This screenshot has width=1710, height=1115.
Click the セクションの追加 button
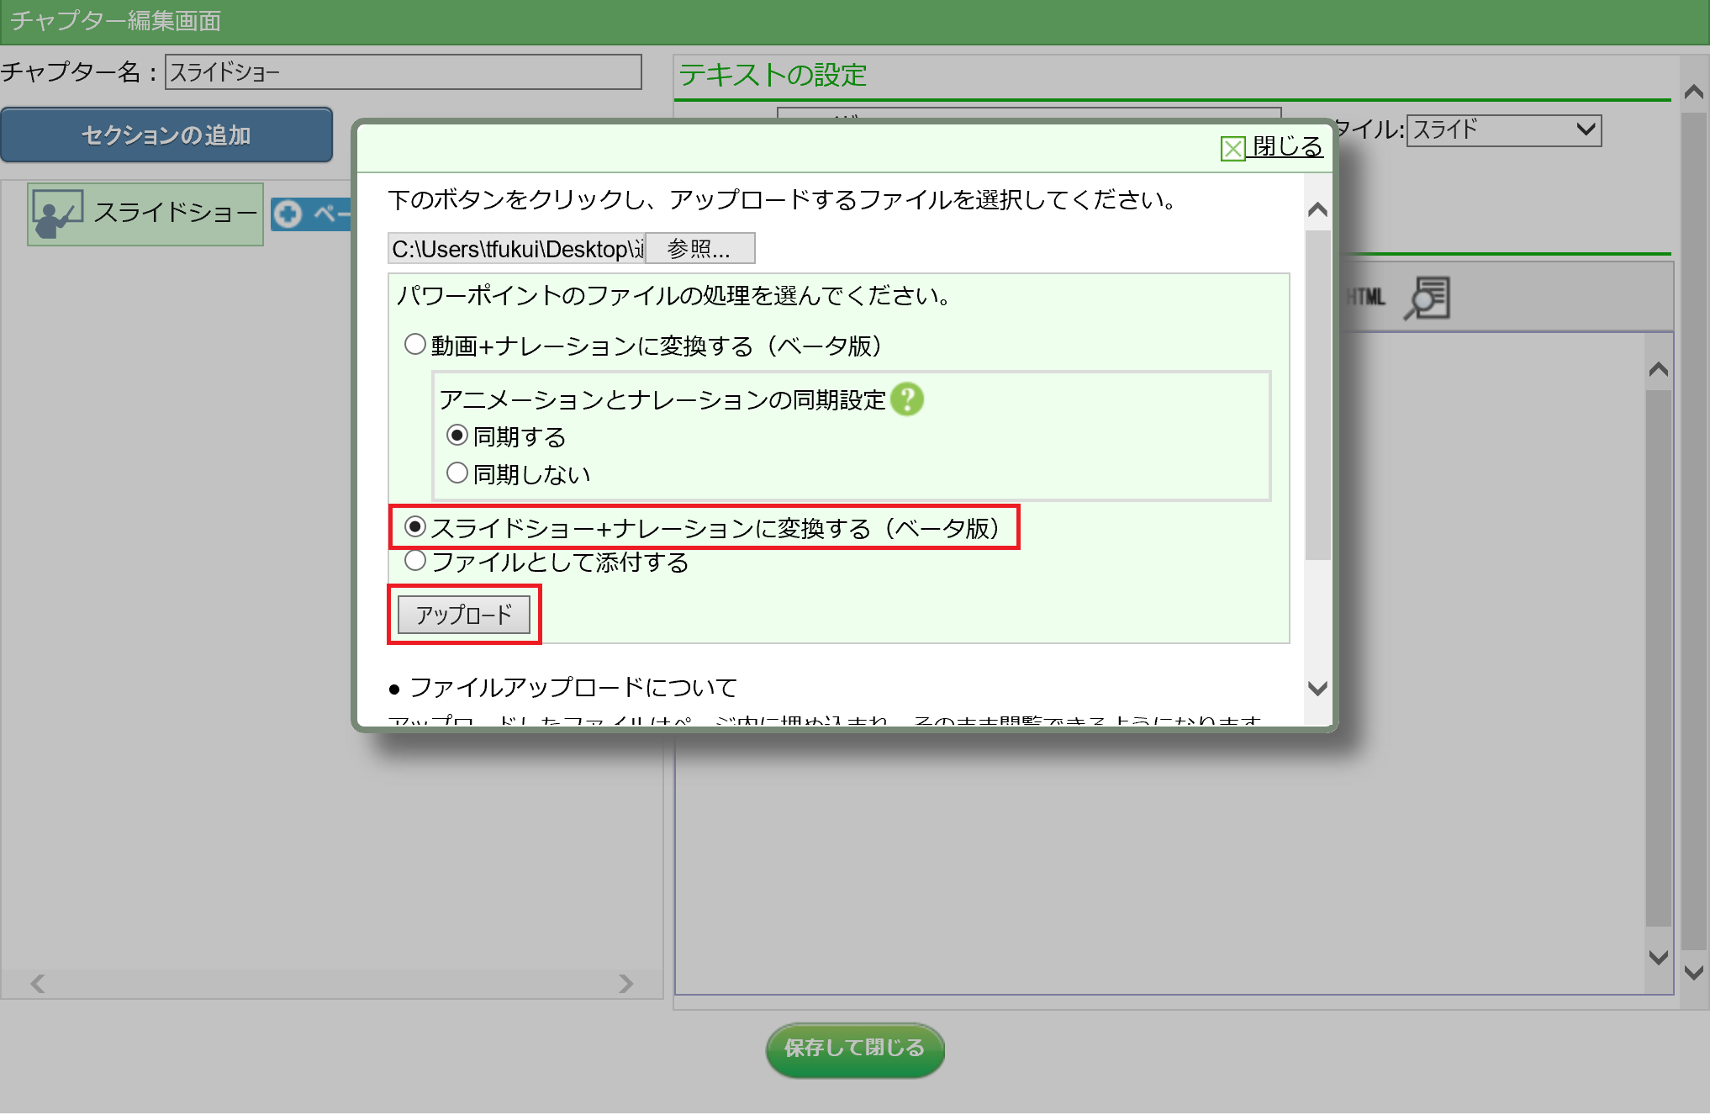coord(166,135)
